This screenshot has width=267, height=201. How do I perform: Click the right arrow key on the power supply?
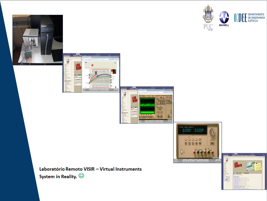[213, 139]
